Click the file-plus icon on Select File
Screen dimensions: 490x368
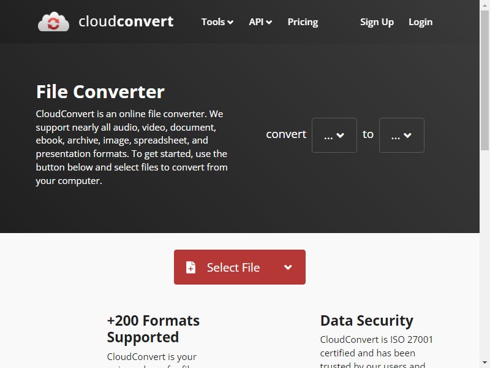click(190, 267)
